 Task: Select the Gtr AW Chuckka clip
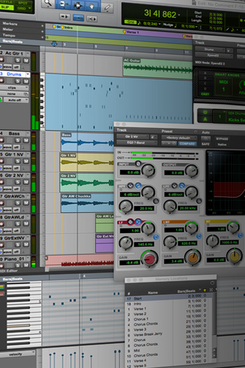tap(88, 203)
